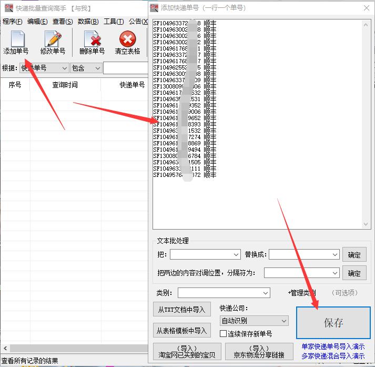Open the 工具(T) menu

[114, 22]
